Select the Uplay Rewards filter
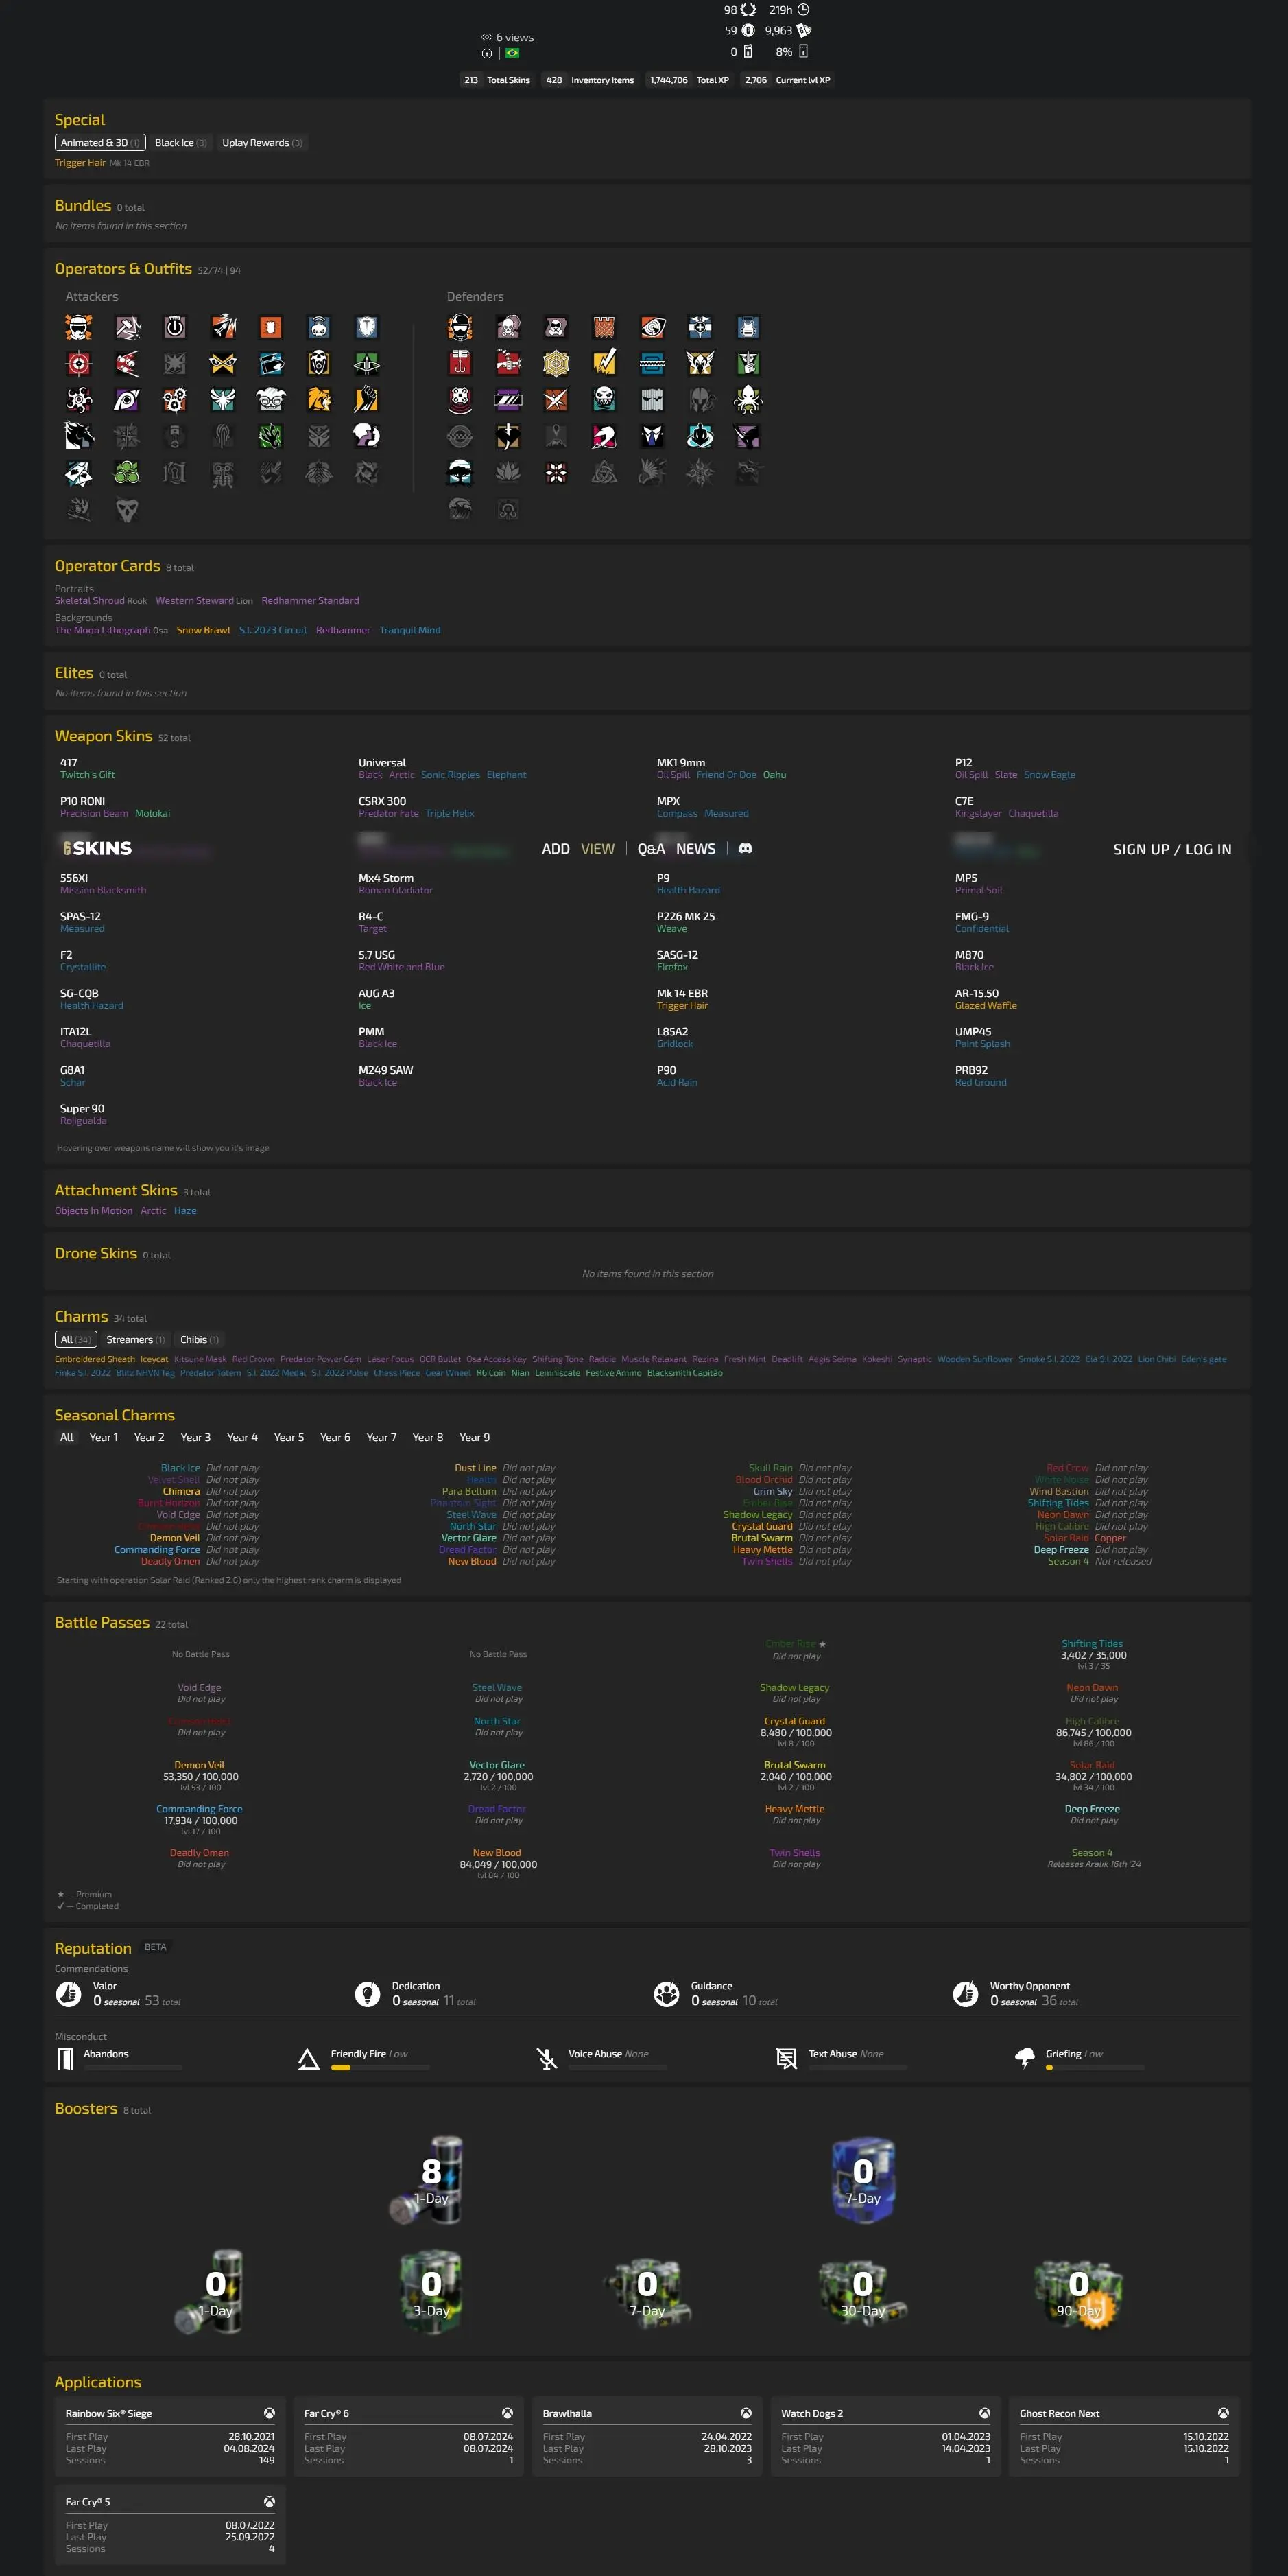Viewport: 1288px width, 2576px height. pyautogui.click(x=262, y=143)
